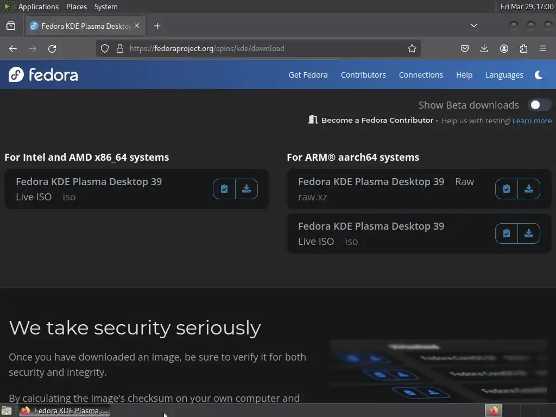Viewport: 556px width, 417px height.
Task: Follow the Learn more link
Action: click(532, 121)
